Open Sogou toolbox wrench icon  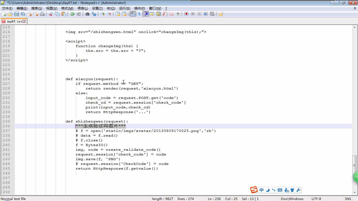(298, 190)
